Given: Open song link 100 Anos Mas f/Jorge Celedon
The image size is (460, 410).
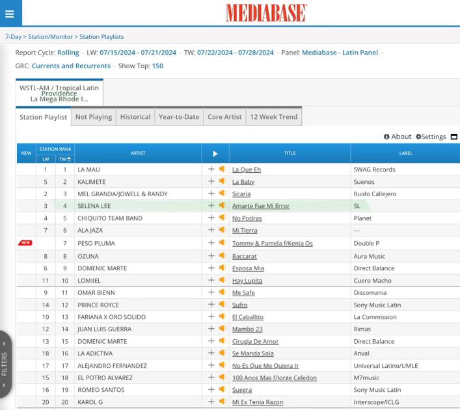Looking at the screenshot, I should (275, 378).
